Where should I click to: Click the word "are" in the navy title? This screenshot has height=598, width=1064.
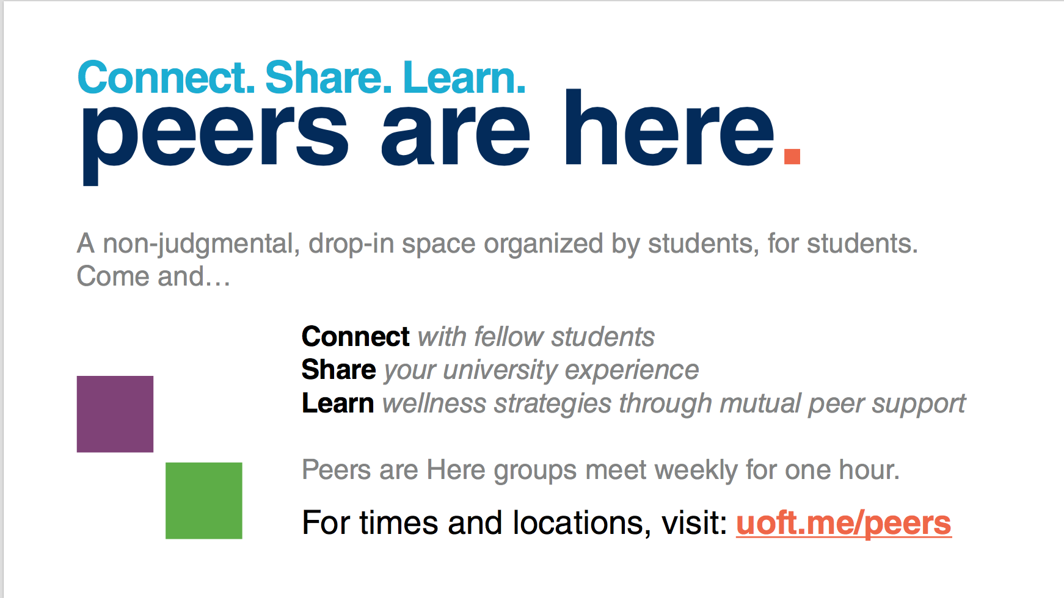point(456,134)
